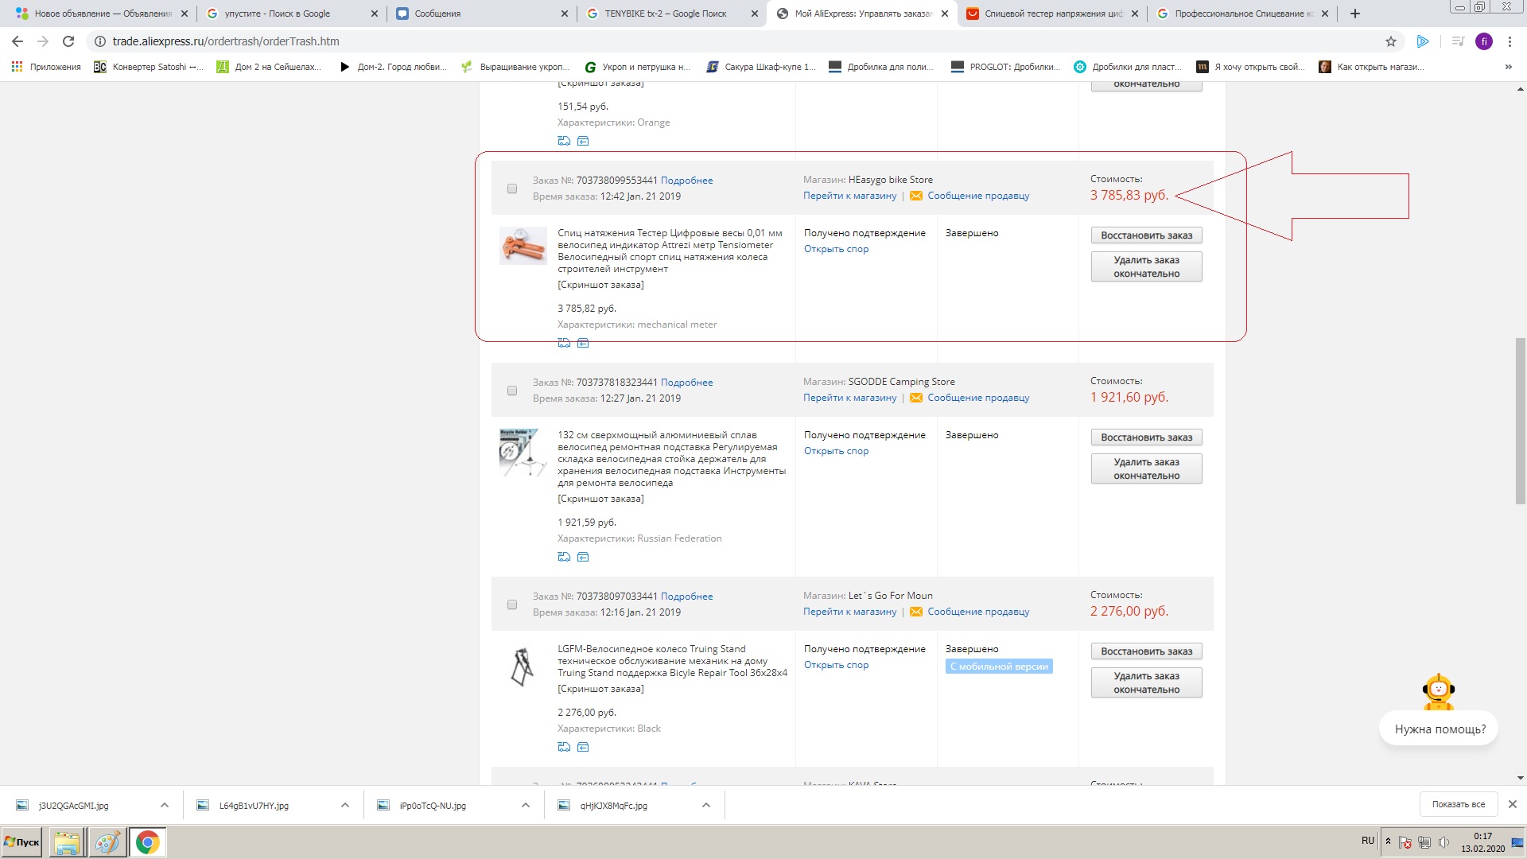Tick checkbox for order 703738099553441

tap(512, 189)
